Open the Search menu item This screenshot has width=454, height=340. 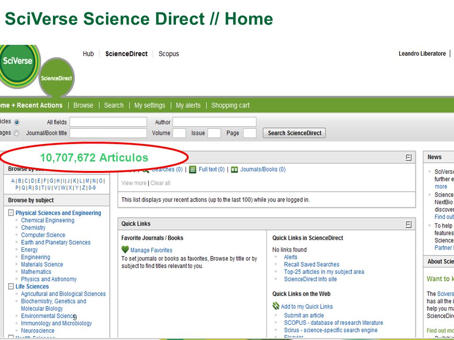point(114,105)
